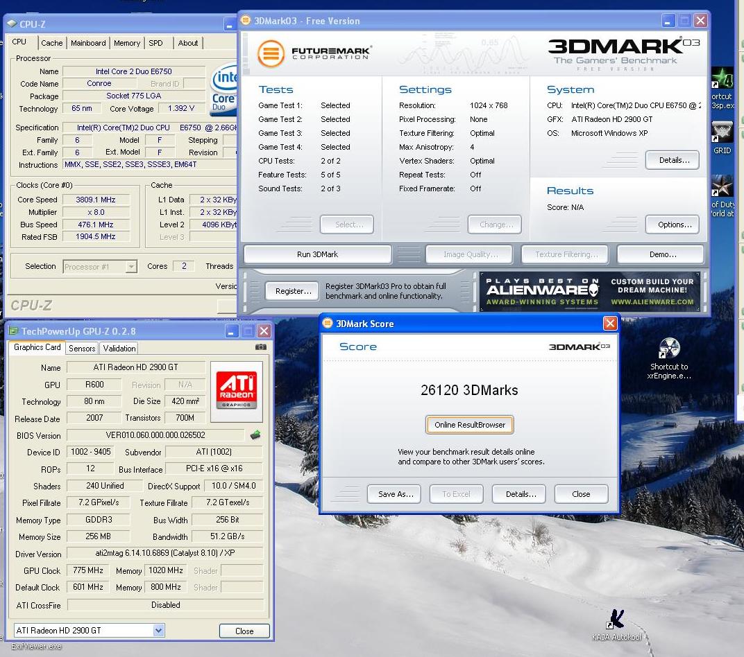Click the Intel Core 2 Duo logo in CPU-Z
This screenshot has height=657, width=744.
tap(223, 90)
